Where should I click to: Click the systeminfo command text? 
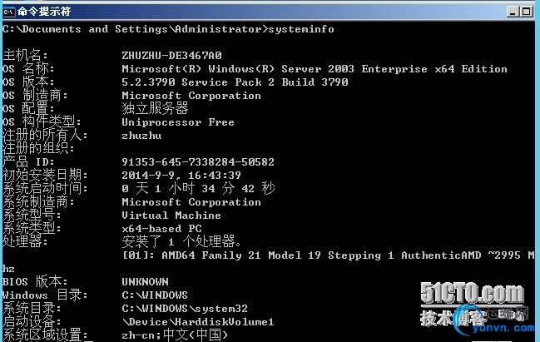click(301, 29)
